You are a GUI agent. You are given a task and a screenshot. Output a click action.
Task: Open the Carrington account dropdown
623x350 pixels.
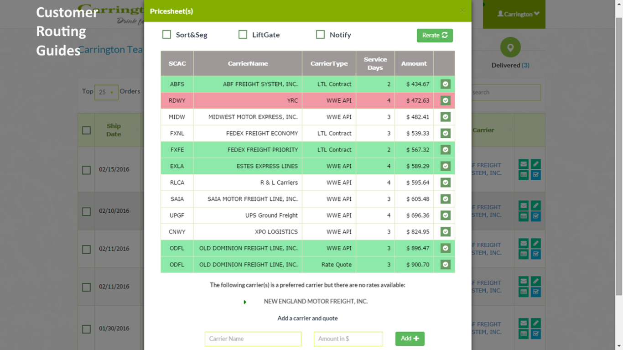[x=514, y=14]
